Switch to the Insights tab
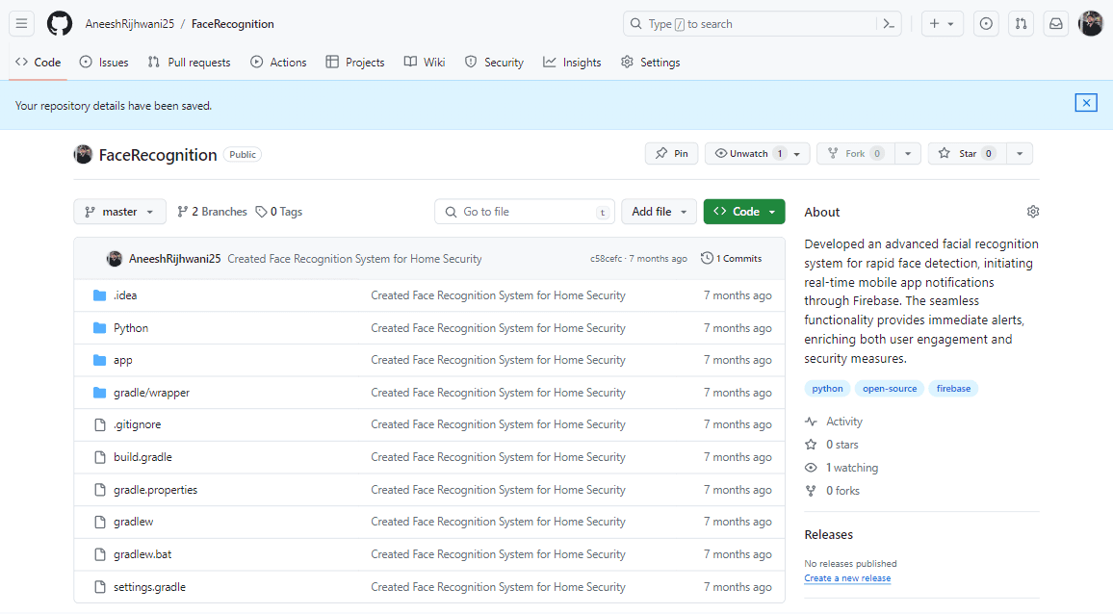 tap(572, 63)
